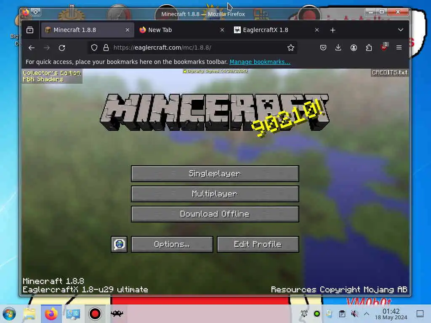Viewport: 431px width, 323px height.
Task: Show site security padlock info
Action: click(106, 48)
